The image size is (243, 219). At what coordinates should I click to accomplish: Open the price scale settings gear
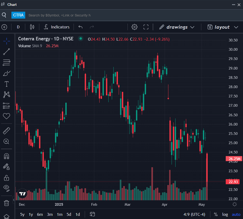click(x=235, y=204)
